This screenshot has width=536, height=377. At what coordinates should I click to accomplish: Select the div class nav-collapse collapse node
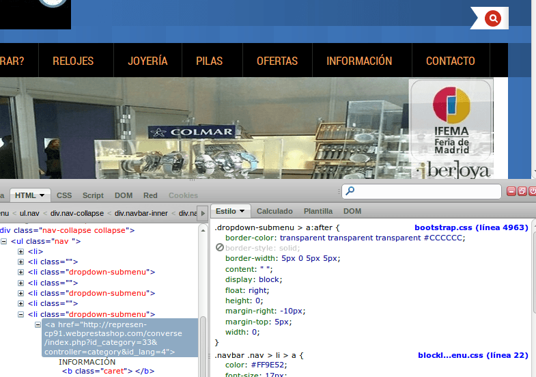pos(68,230)
